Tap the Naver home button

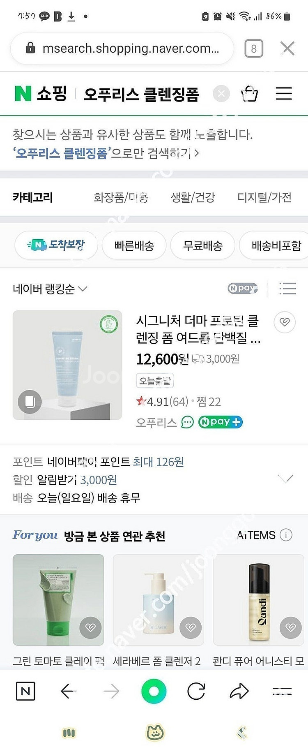tap(25, 691)
